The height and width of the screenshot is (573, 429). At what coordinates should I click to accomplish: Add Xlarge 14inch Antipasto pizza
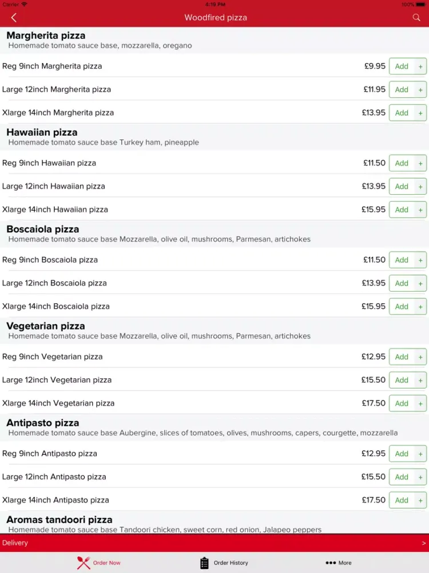pyautogui.click(x=402, y=500)
